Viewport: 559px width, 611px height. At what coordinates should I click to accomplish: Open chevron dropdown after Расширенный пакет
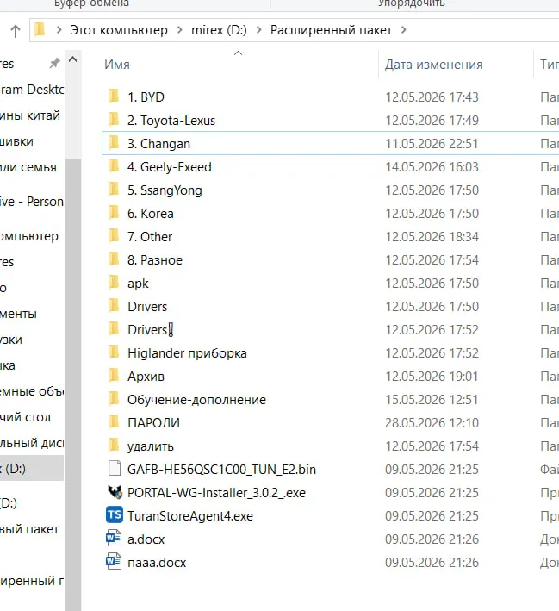(404, 30)
